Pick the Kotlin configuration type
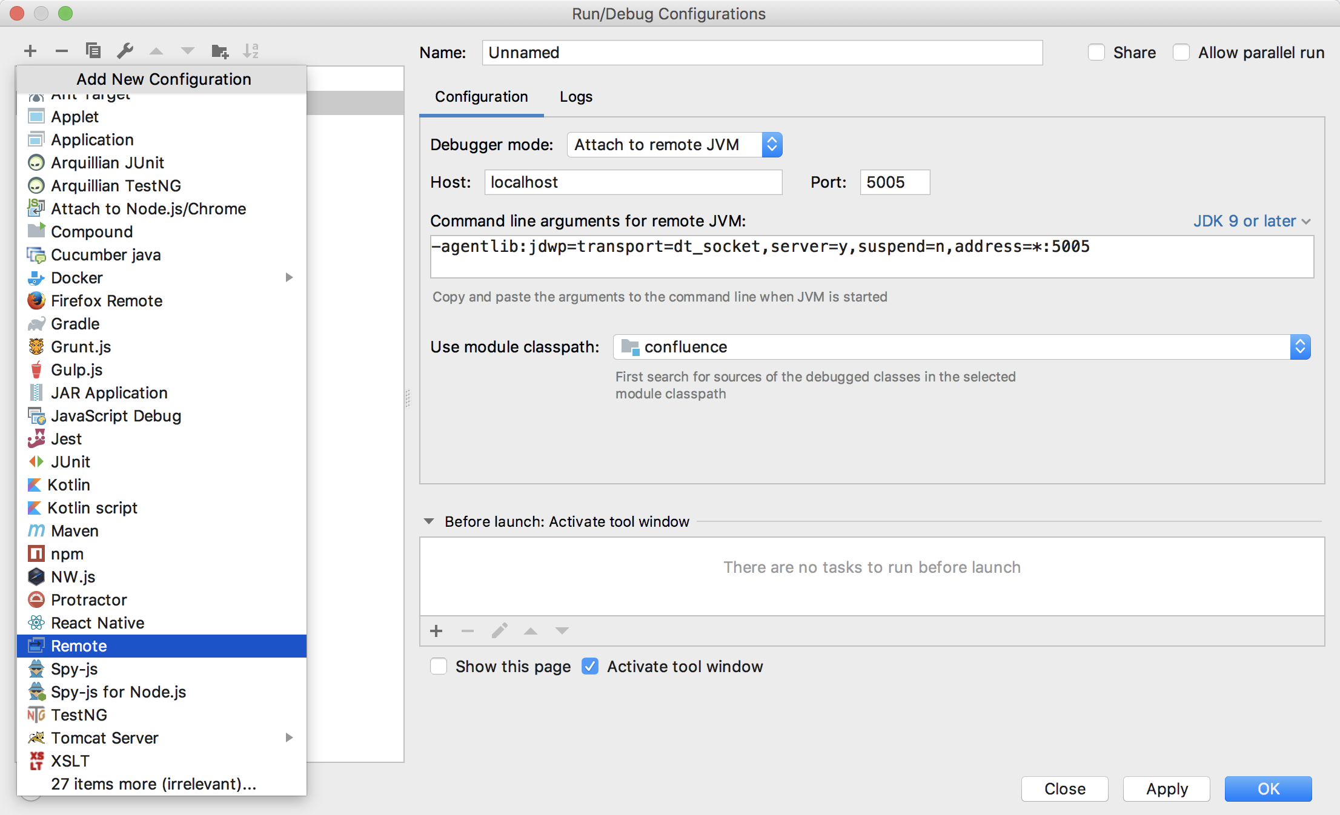1340x815 pixels. pyautogui.click(x=161, y=484)
